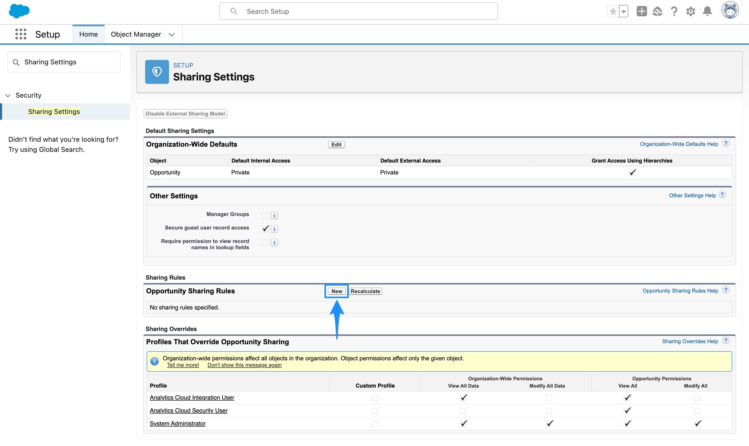
Task: Open the Tell me more! link
Action: (x=183, y=365)
